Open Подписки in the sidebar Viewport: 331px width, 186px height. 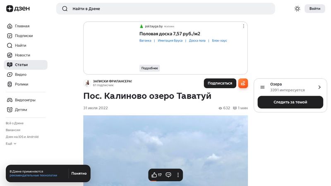[24, 36]
